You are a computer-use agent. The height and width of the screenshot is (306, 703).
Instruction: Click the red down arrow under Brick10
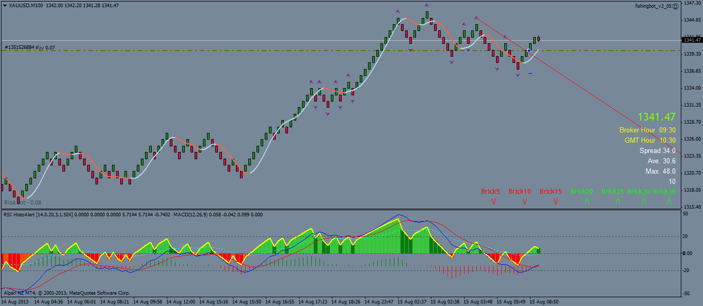click(x=525, y=202)
